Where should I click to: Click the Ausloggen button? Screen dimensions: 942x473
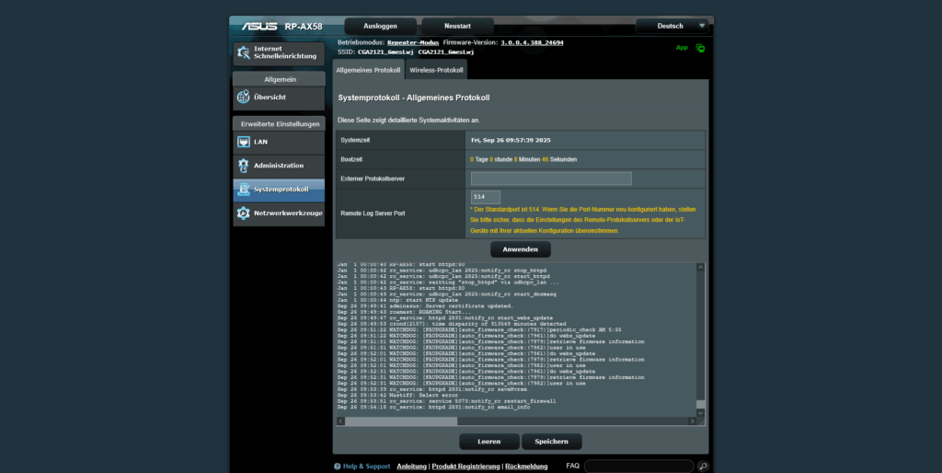coord(380,26)
